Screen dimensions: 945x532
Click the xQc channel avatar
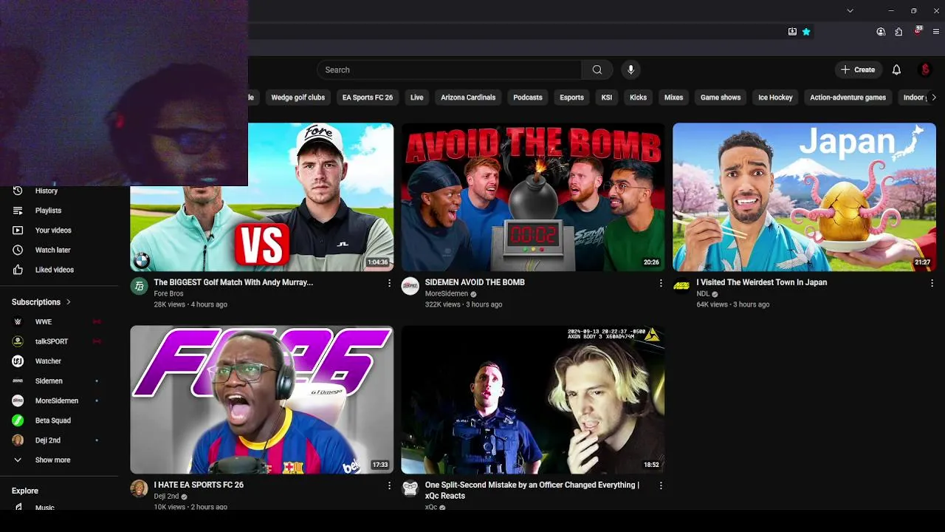point(410,488)
